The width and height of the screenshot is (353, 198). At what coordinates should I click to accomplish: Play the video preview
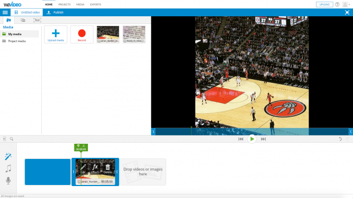pos(252,139)
